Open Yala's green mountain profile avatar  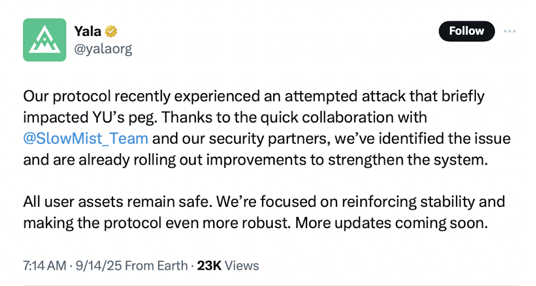coord(44,40)
